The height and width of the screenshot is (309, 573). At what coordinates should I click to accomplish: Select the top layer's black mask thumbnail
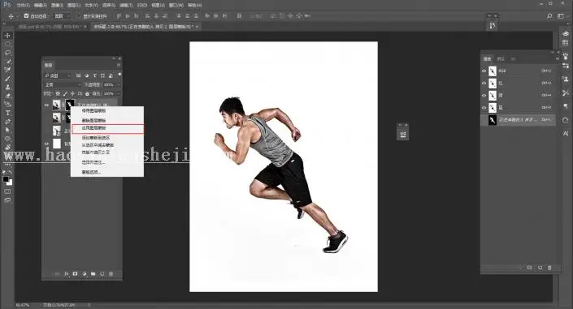69,105
